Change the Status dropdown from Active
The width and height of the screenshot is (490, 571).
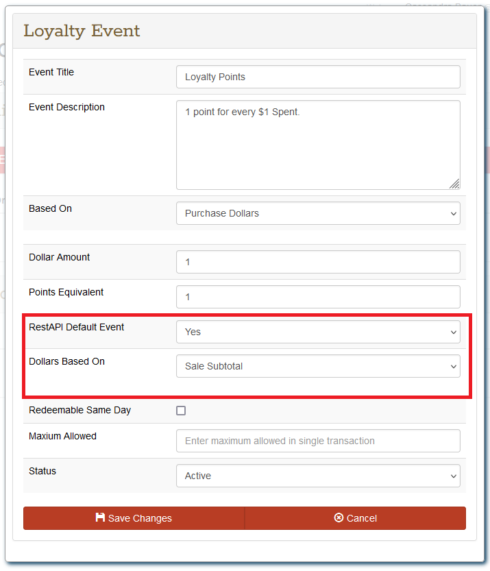(318, 476)
